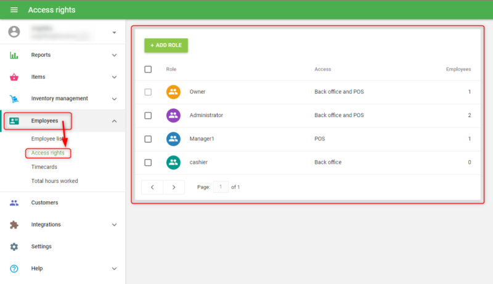Viewport: 493px width, 284px height.
Task: Go to the next page arrow
Action: (174, 187)
